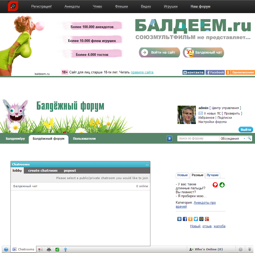255x253 pixels.
Task: Open Анекдоты про врачей category link
Action: [196, 204]
